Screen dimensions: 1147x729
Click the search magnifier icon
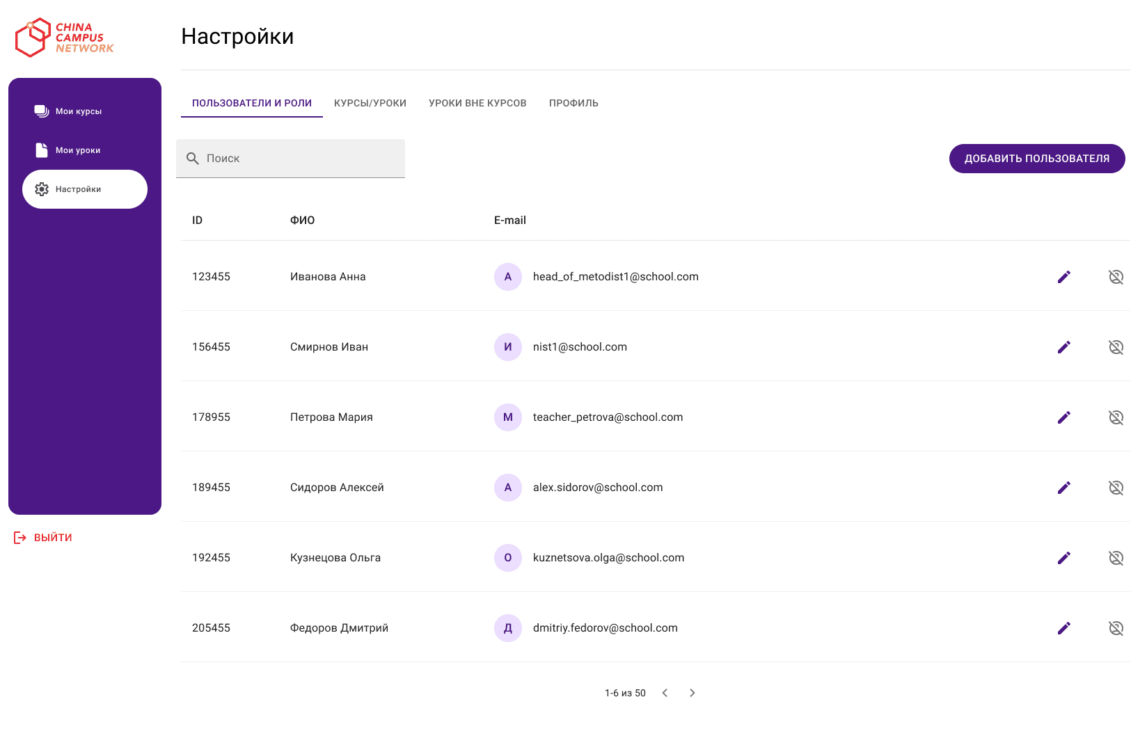[x=193, y=158]
